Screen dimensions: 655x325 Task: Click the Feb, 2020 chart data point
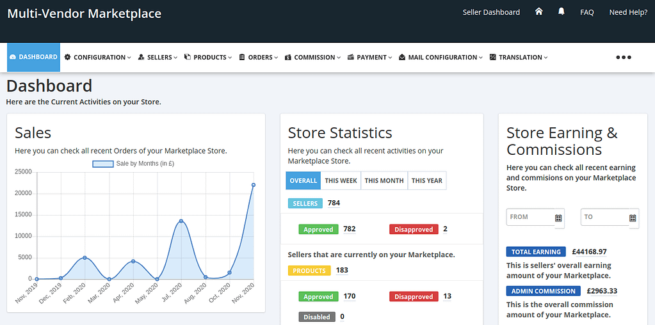coord(85,258)
